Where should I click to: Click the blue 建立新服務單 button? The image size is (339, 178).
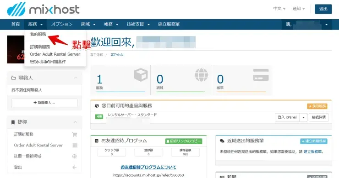coord(314,141)
